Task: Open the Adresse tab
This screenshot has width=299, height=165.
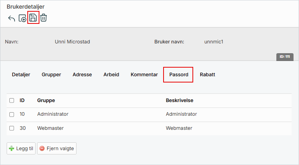Action: coord(82,75)
